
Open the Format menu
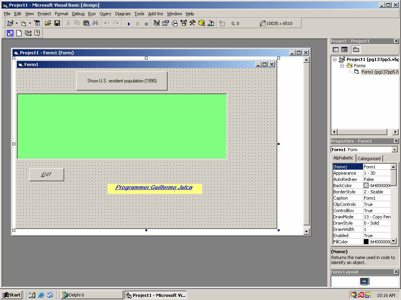click(x=61, y=14)
